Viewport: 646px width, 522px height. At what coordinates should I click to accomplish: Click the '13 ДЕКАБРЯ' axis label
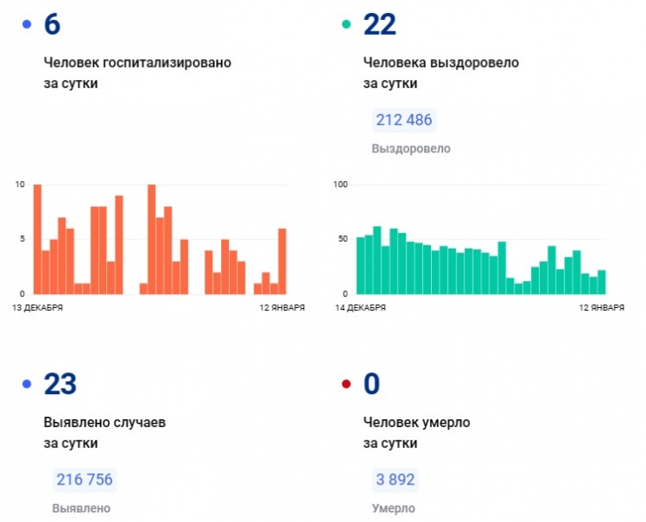point(36,307)
